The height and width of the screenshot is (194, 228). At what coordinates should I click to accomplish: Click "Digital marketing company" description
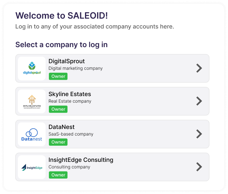(76, 68)
